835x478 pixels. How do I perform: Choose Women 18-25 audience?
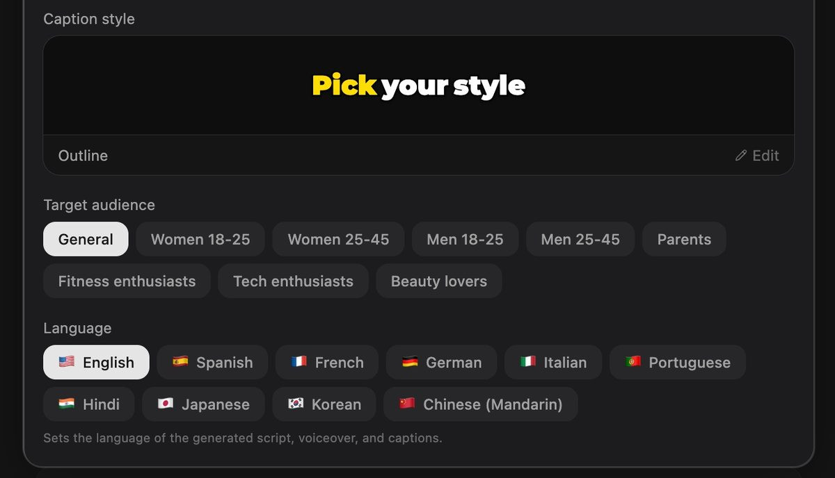(200, 239)
